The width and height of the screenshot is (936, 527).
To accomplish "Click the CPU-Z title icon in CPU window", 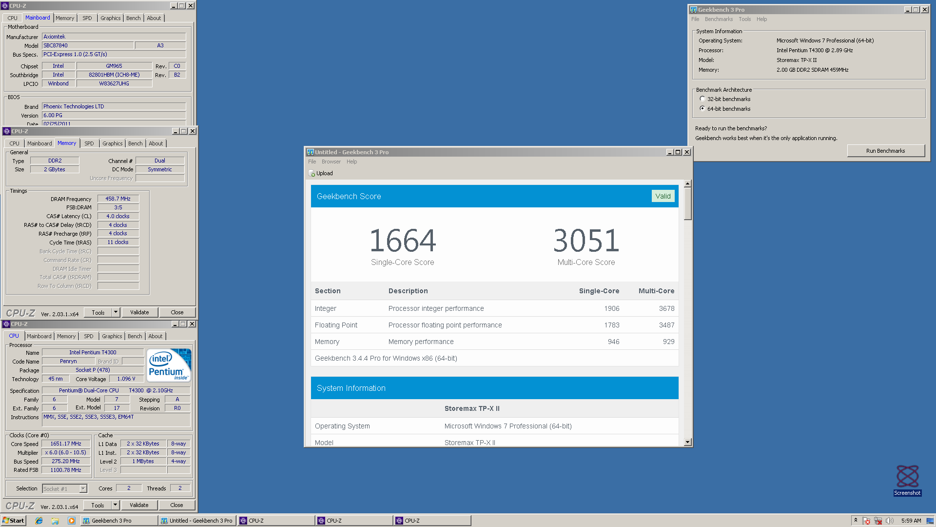I will click(x=6, y=324).
